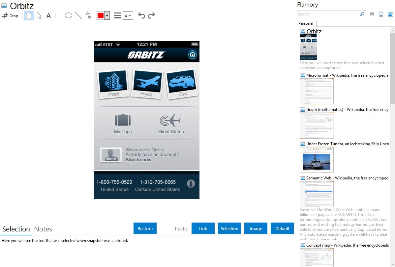Open the Under Frozen Tundra snapshot thumbnail
This screenshot has width=395, height=267.
coord(317,160)
